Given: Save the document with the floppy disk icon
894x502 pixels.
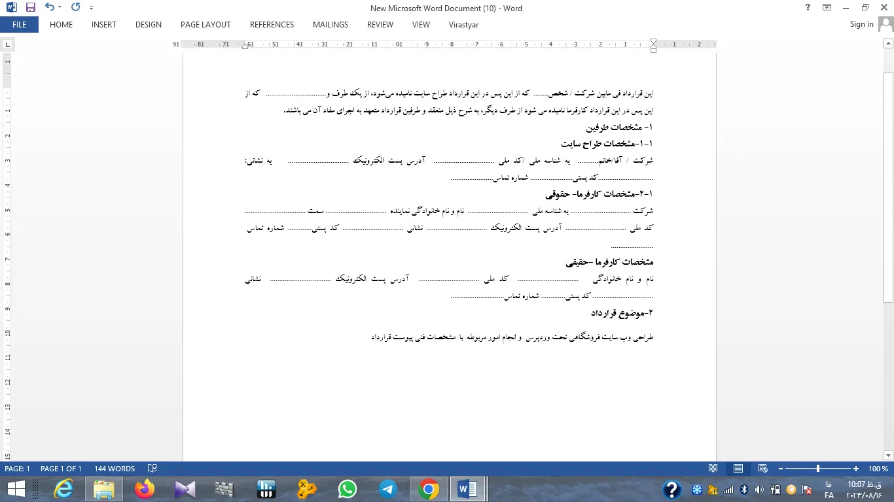Looking at the screenshot, I should (x=30, y=8).
